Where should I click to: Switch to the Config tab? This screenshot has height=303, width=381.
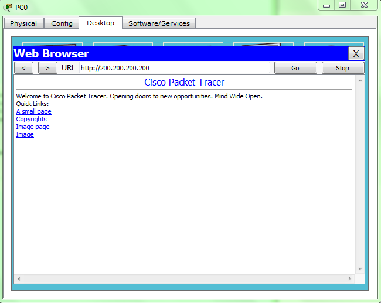62,23
